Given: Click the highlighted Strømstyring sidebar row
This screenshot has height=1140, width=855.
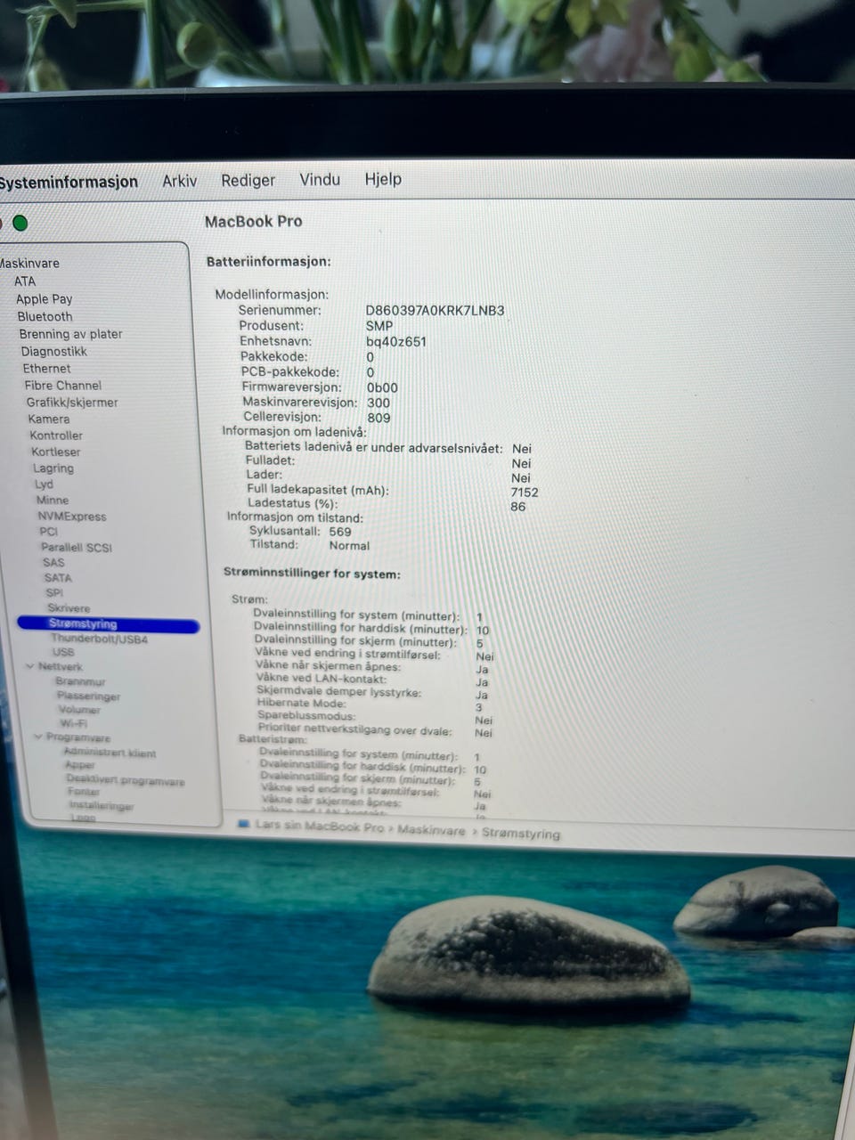Looking at the screenshot, I should tap(108, 624).
